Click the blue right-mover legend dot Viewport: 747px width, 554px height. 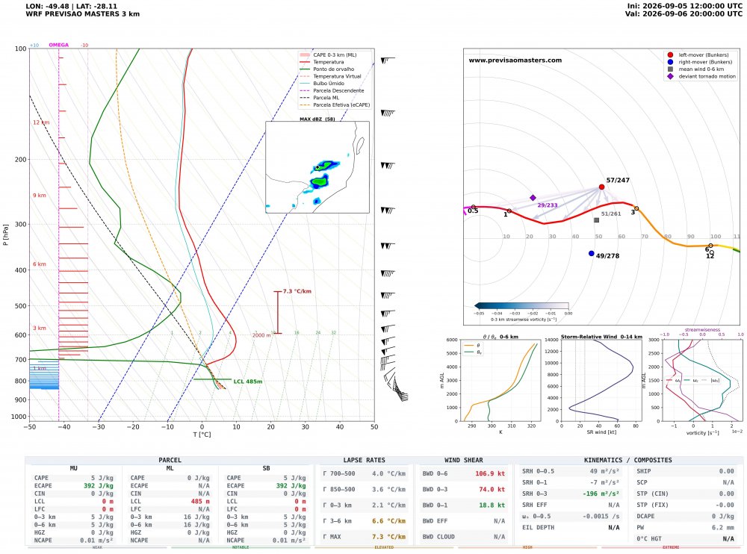coord(670,62)
